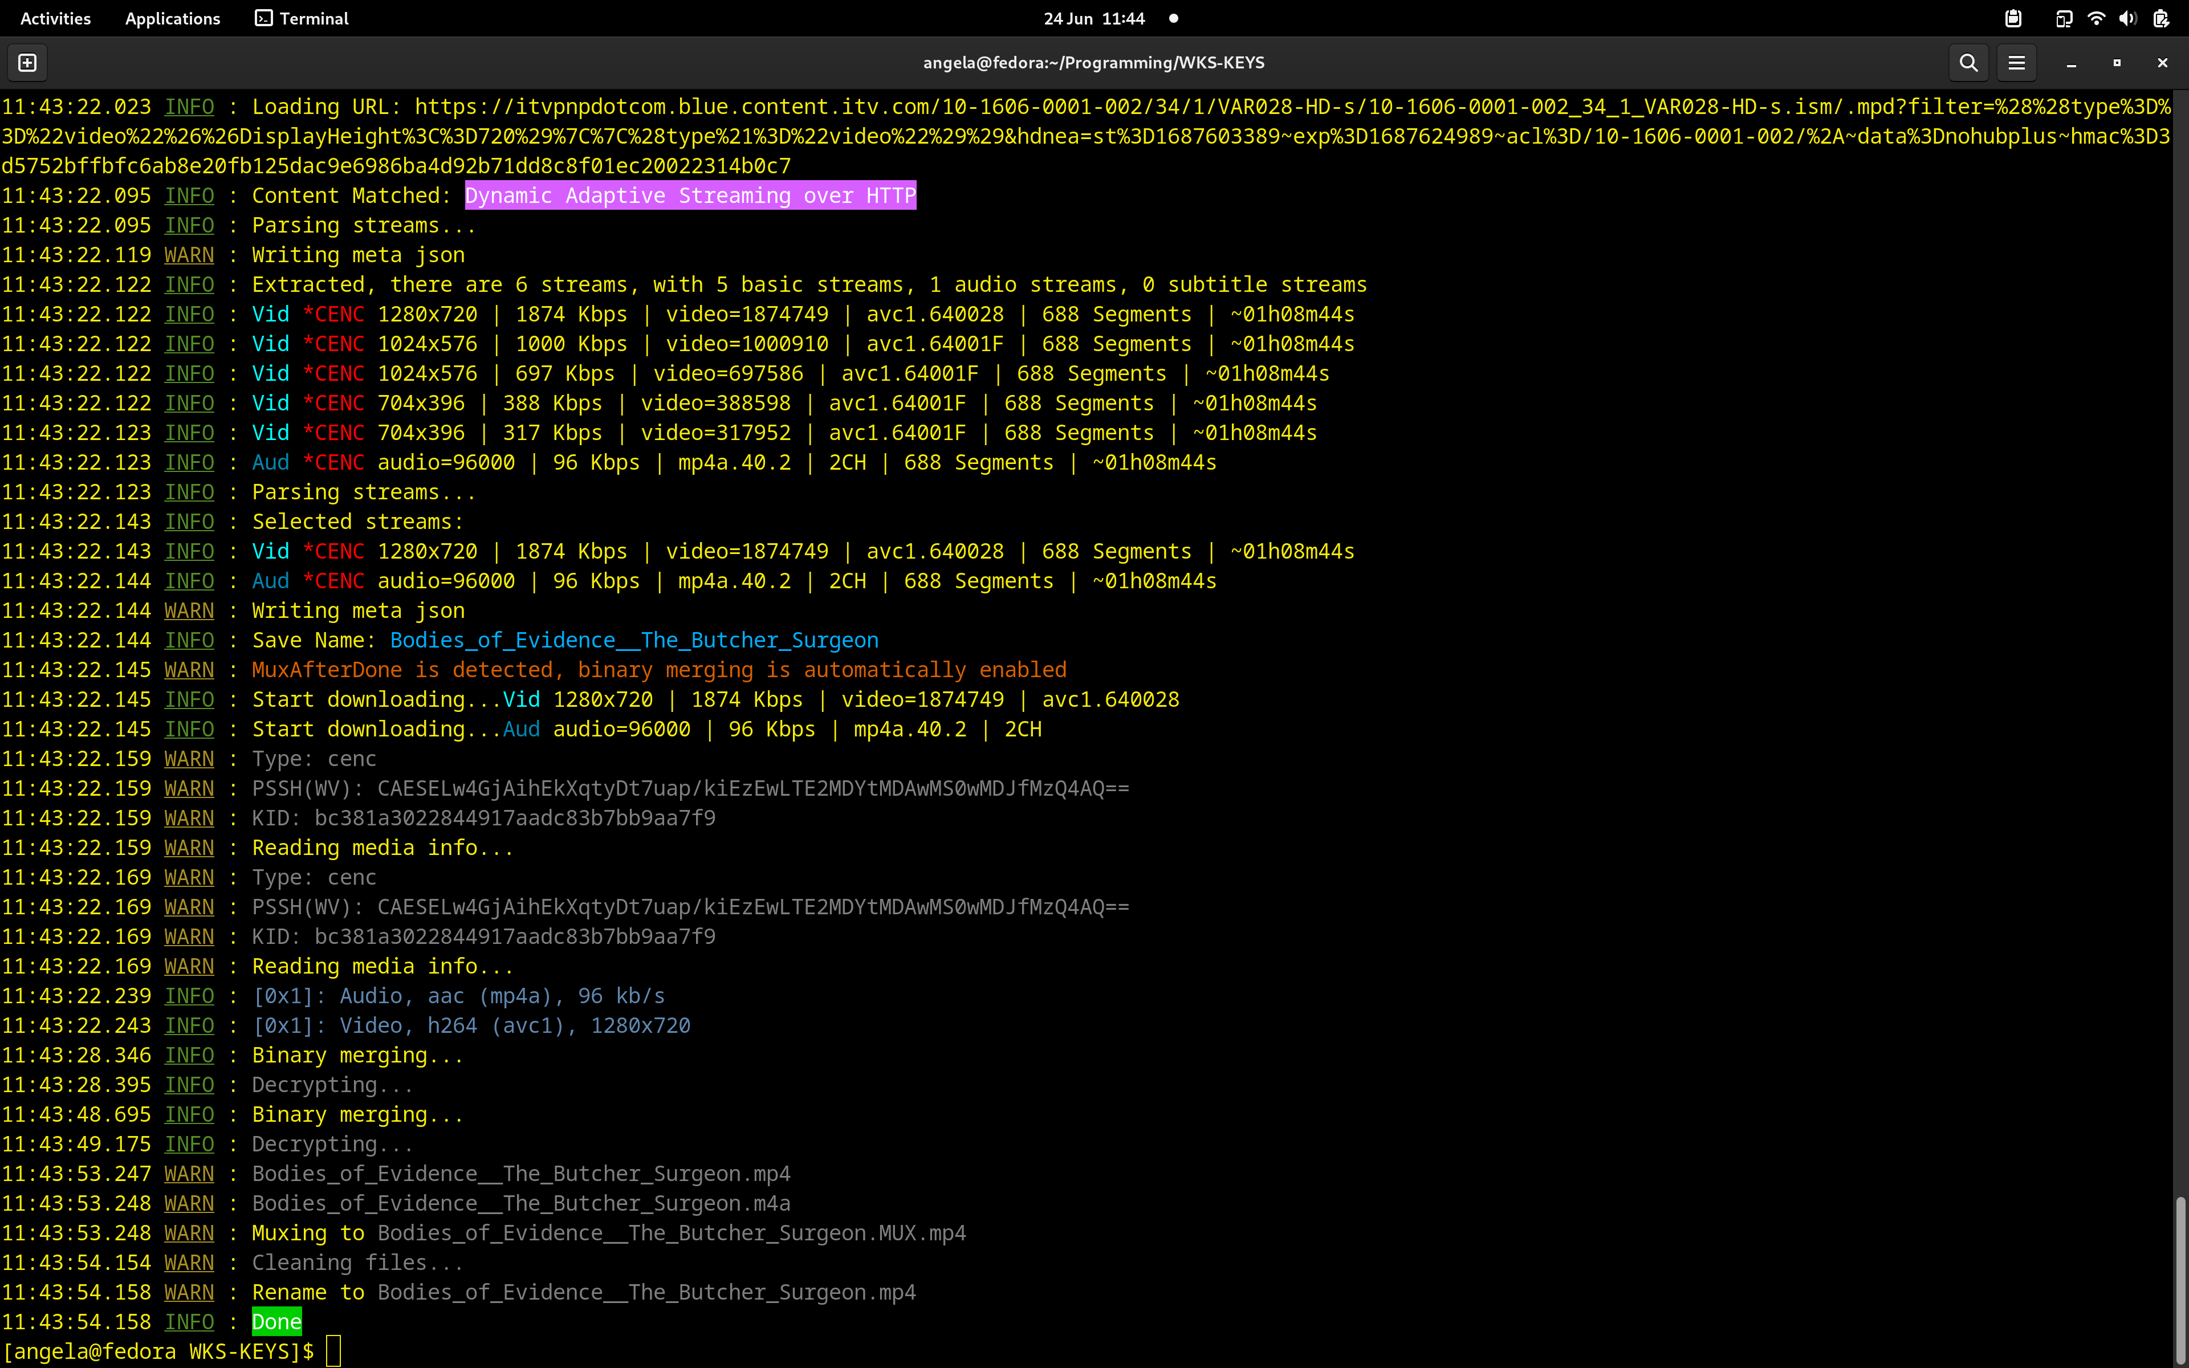The width and height of the screenshot is (2189, 1368).
Task: Click the phone and device connect icon
Action: pos(2063,18)
